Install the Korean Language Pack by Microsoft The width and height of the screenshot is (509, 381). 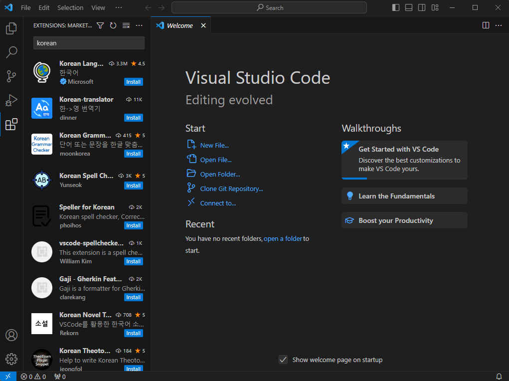[134, 82]
